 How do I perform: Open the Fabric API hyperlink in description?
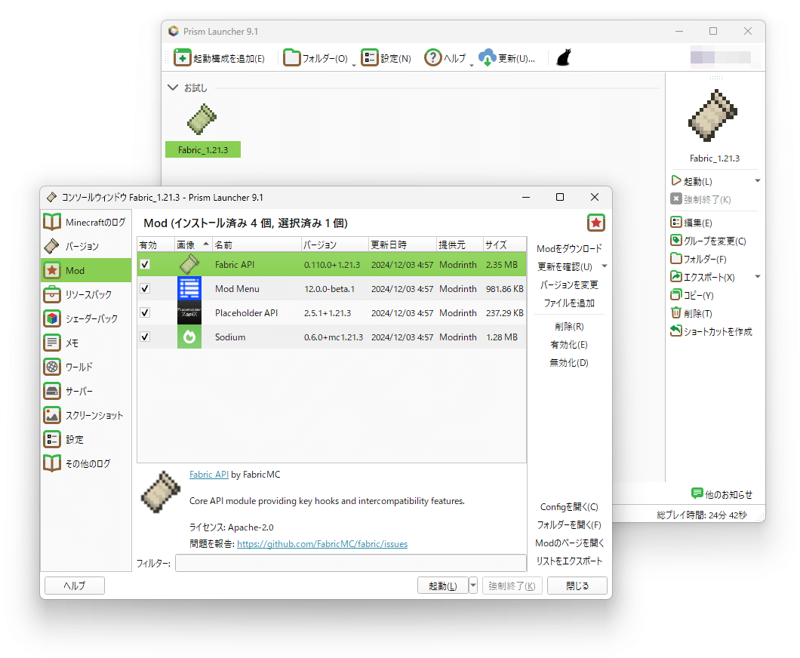[208, 475]
